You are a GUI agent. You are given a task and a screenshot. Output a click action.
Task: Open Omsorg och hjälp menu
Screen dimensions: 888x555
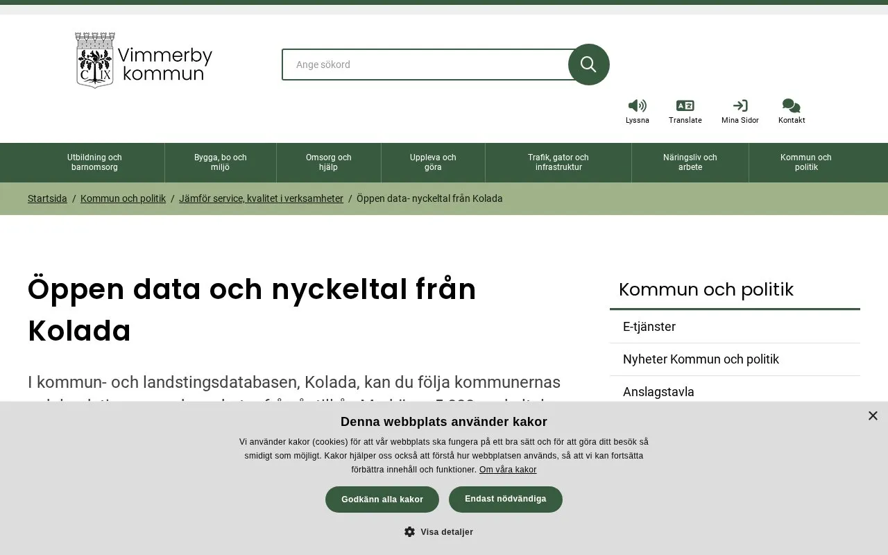pos(329,162)
